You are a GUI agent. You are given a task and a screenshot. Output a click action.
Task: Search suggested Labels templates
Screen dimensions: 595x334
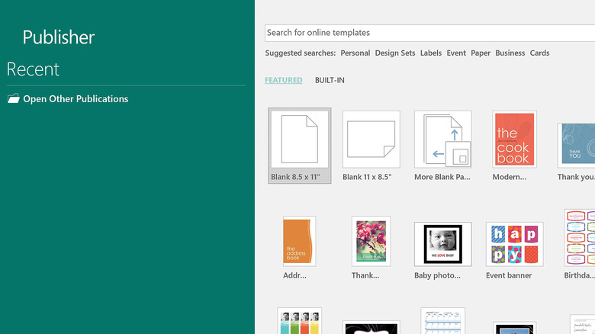click(x=431, y=53)
